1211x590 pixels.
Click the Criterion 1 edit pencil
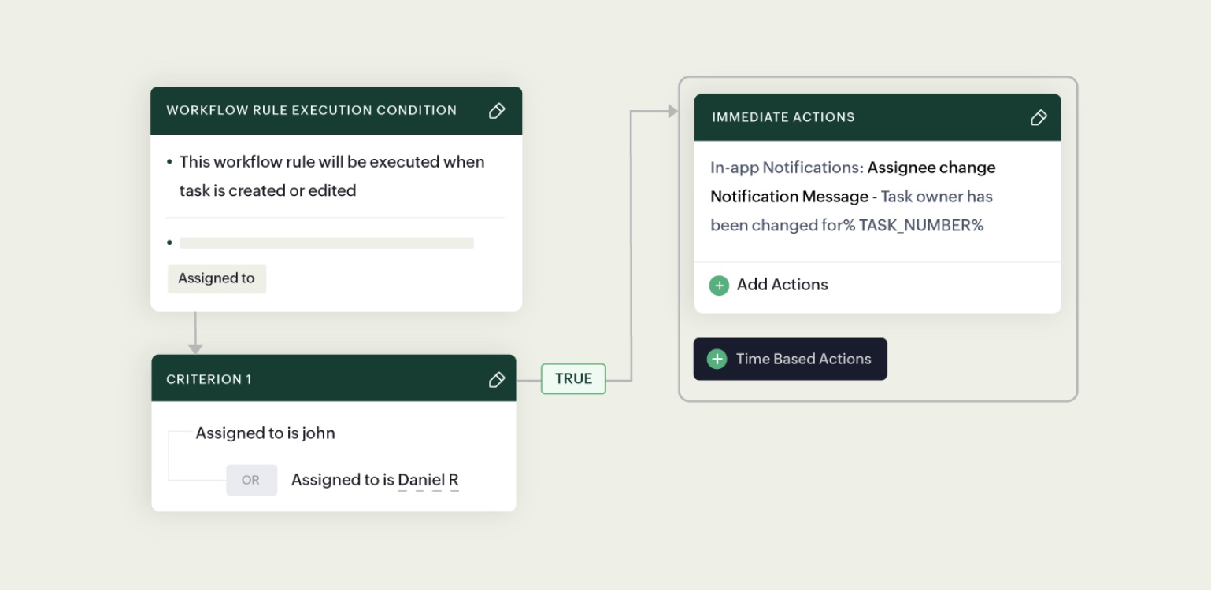tap(497, 380)
